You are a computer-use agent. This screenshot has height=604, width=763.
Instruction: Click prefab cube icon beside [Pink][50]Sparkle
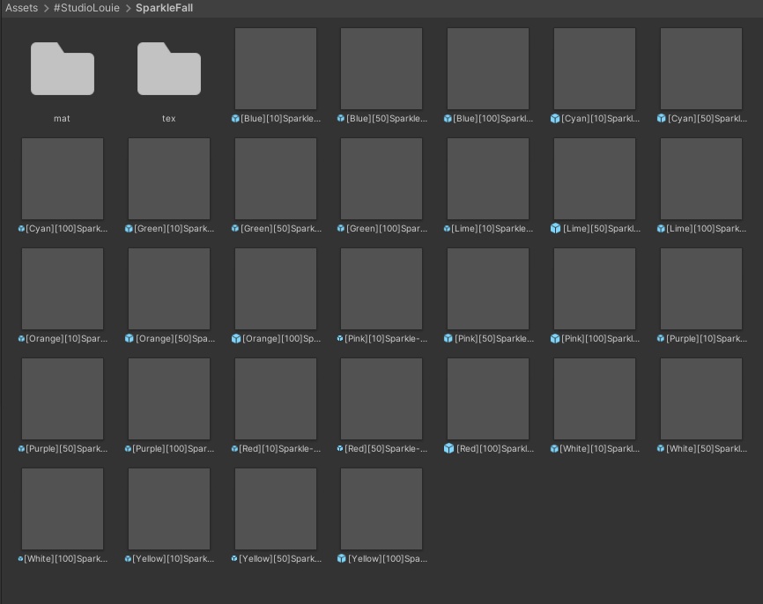448,338
